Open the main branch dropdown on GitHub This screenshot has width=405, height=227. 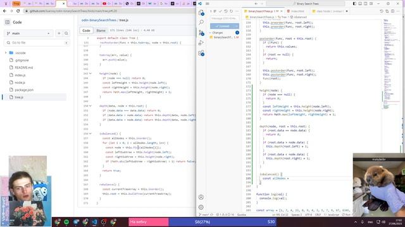click(x=28, y=33)
